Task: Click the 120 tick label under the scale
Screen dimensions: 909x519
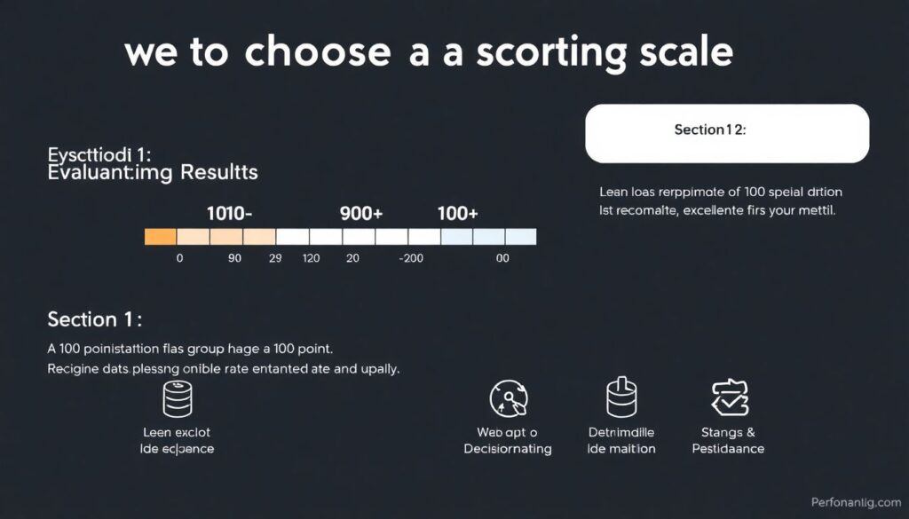Action: coord(311,258)
